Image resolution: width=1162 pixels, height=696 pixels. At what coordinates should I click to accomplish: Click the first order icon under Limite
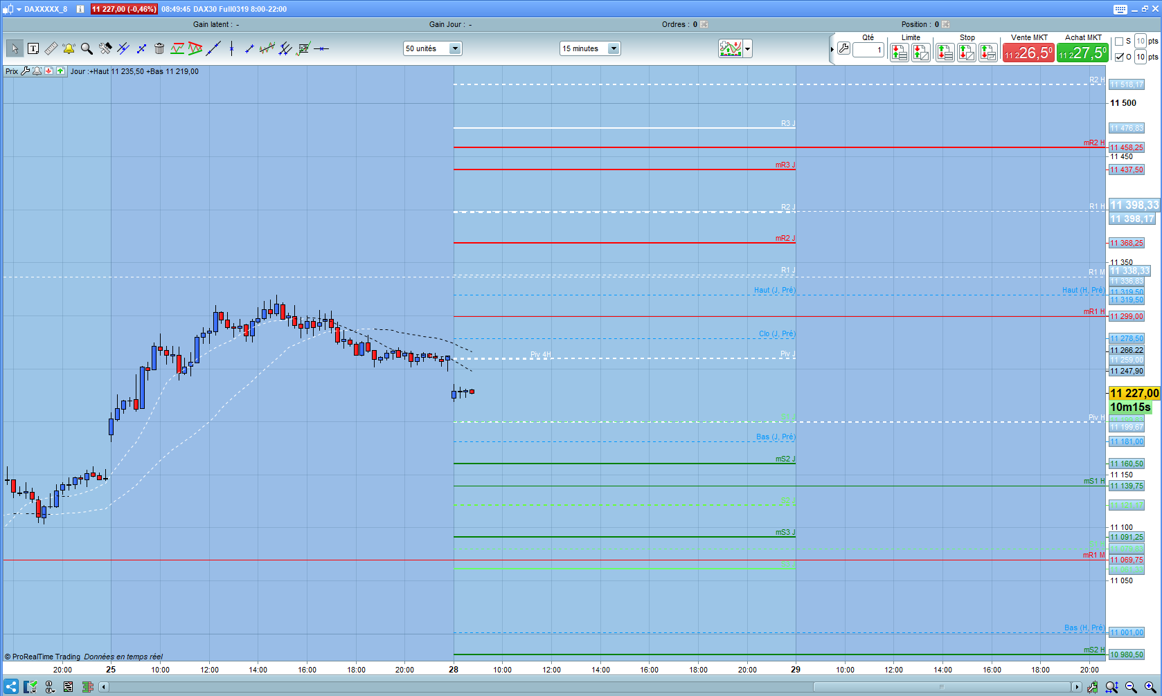point(899,52)
